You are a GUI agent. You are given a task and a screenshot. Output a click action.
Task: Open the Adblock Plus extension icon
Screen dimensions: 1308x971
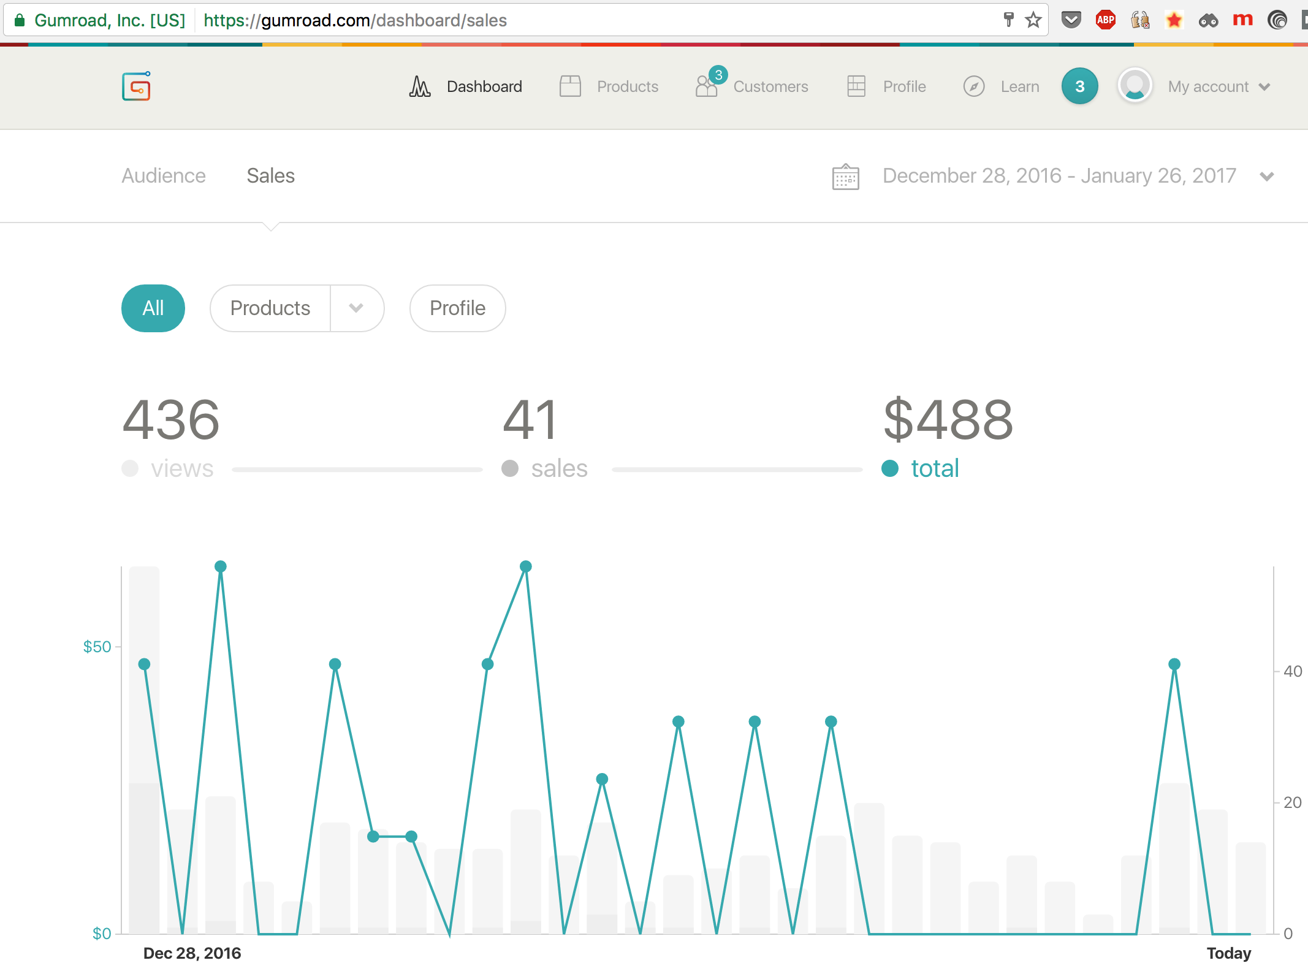(x=1105, y=20)
